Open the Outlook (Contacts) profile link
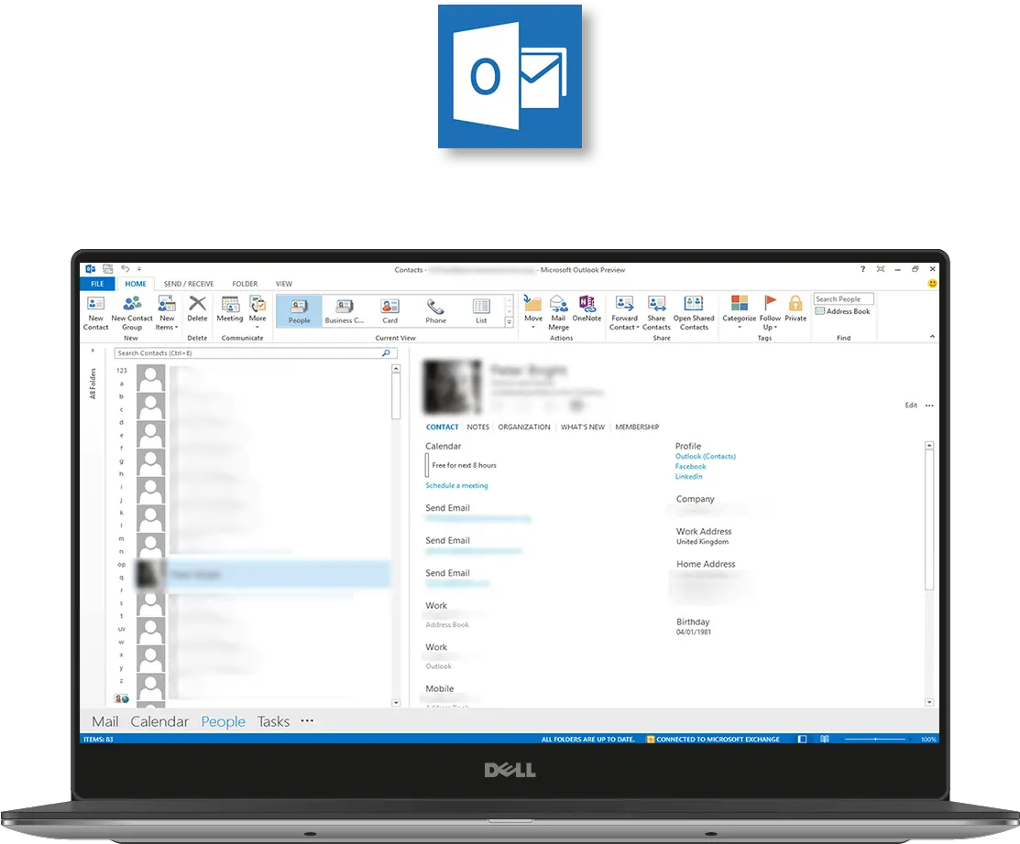Viewport: 1020px width, 844px height. (x=705, y=456)
